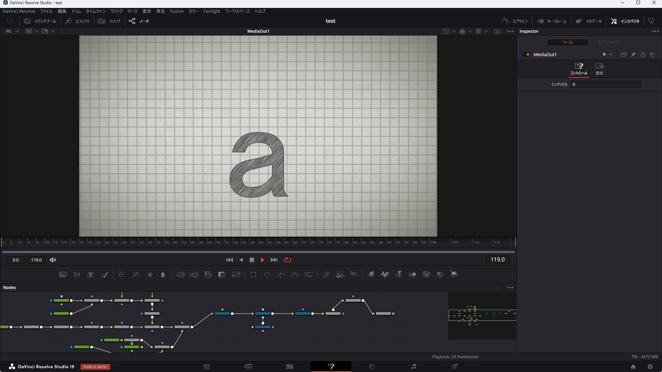Pin the MediaOut1 inspector

633,54
